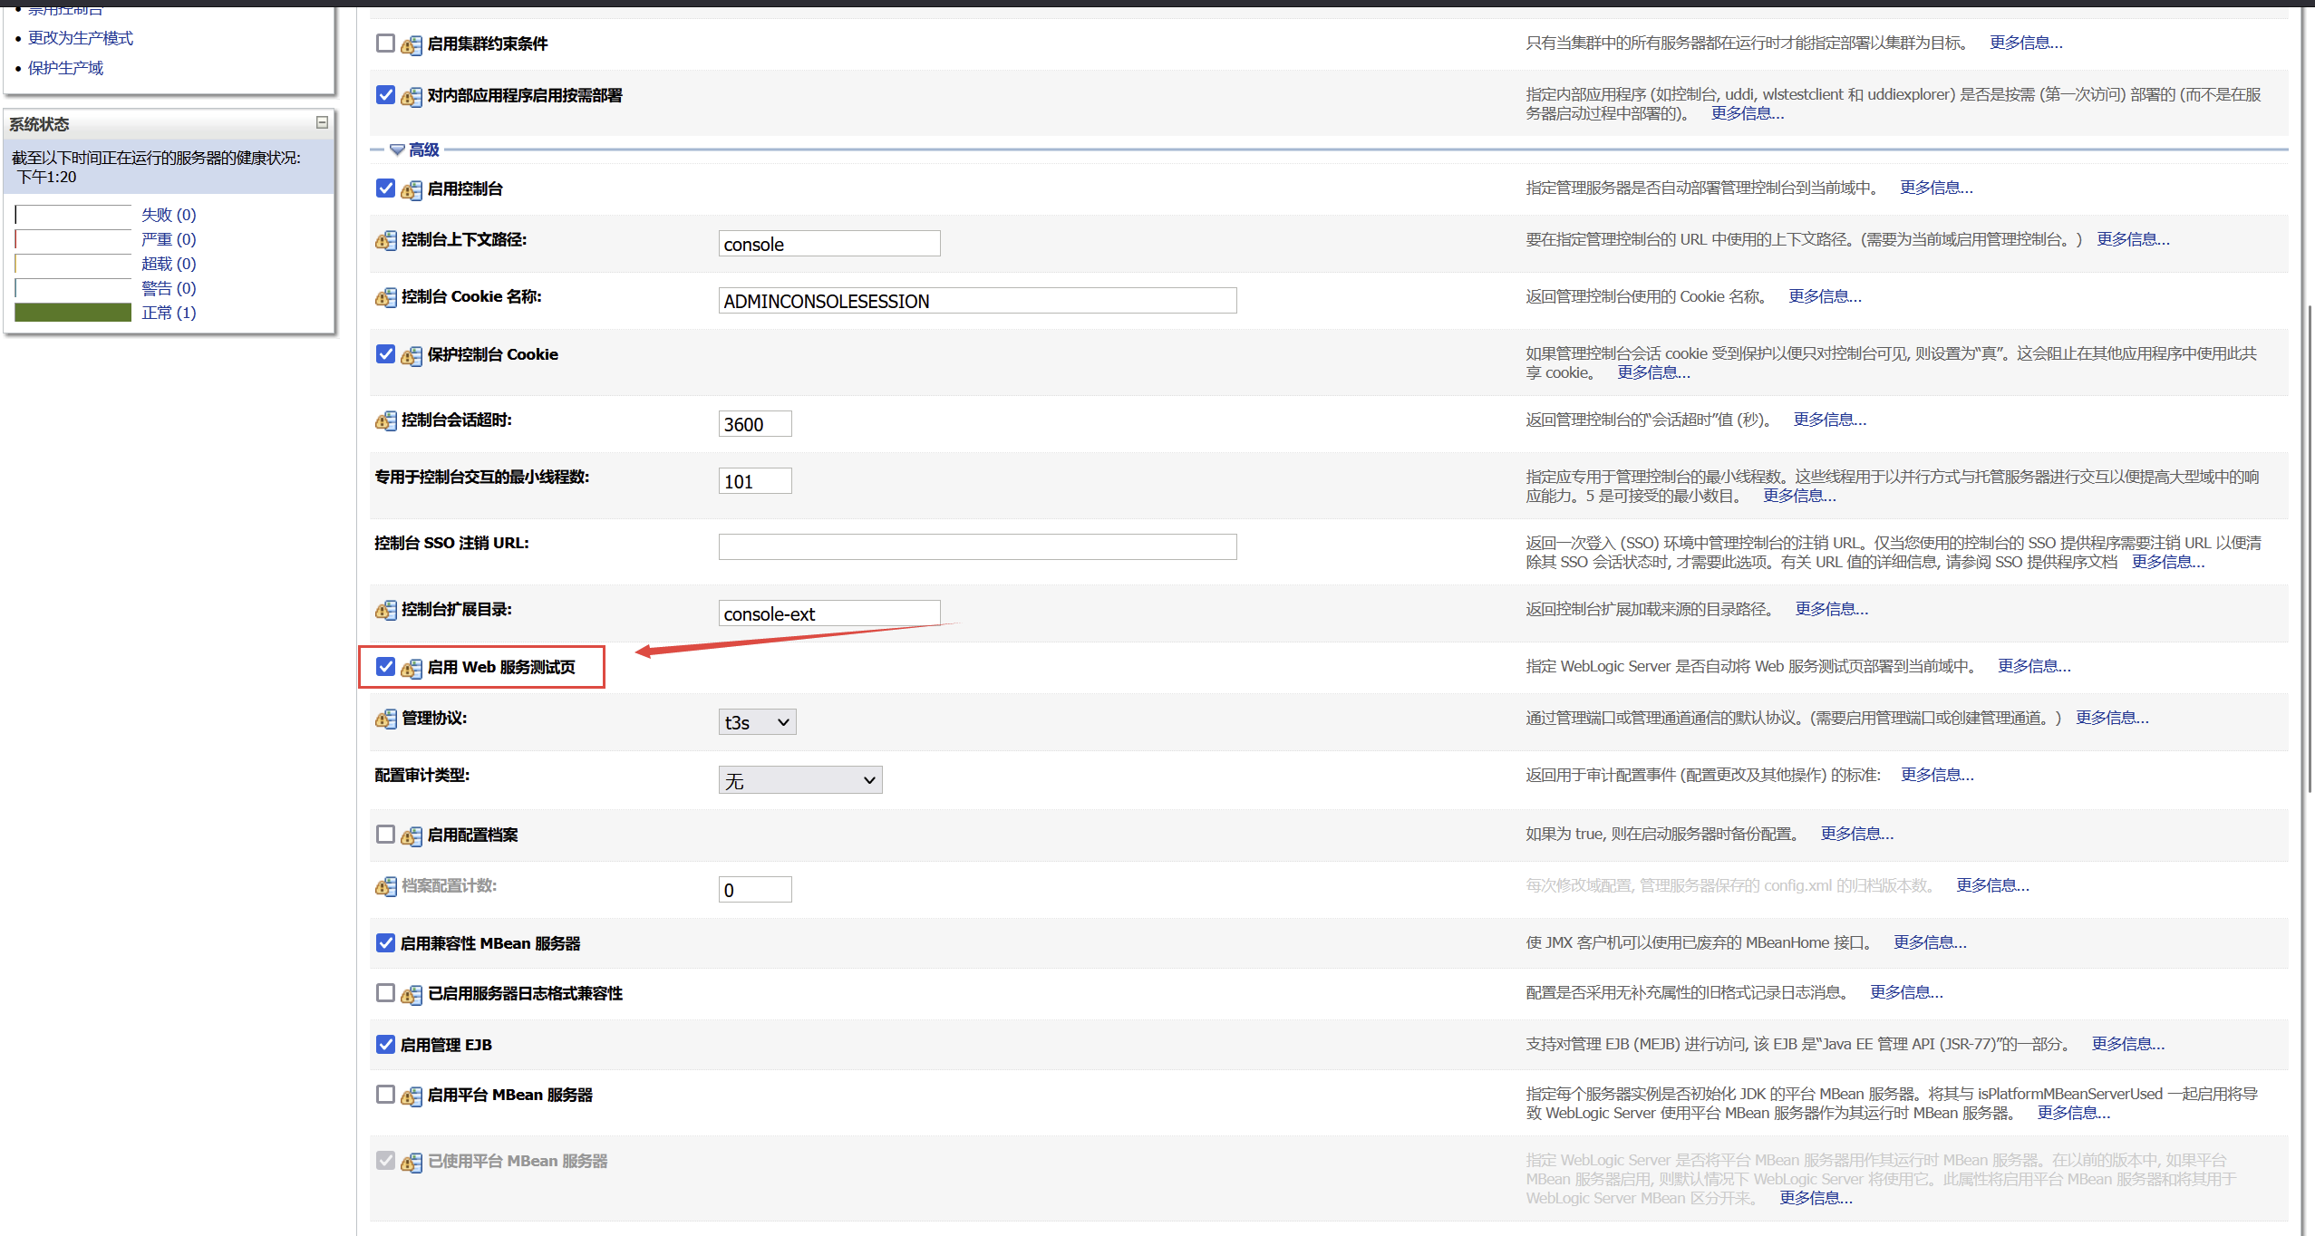Click restart-required icon beside 对内部应用程序启用按需部署
Screen dimensions: 2315x1236
tap(412, 96)
